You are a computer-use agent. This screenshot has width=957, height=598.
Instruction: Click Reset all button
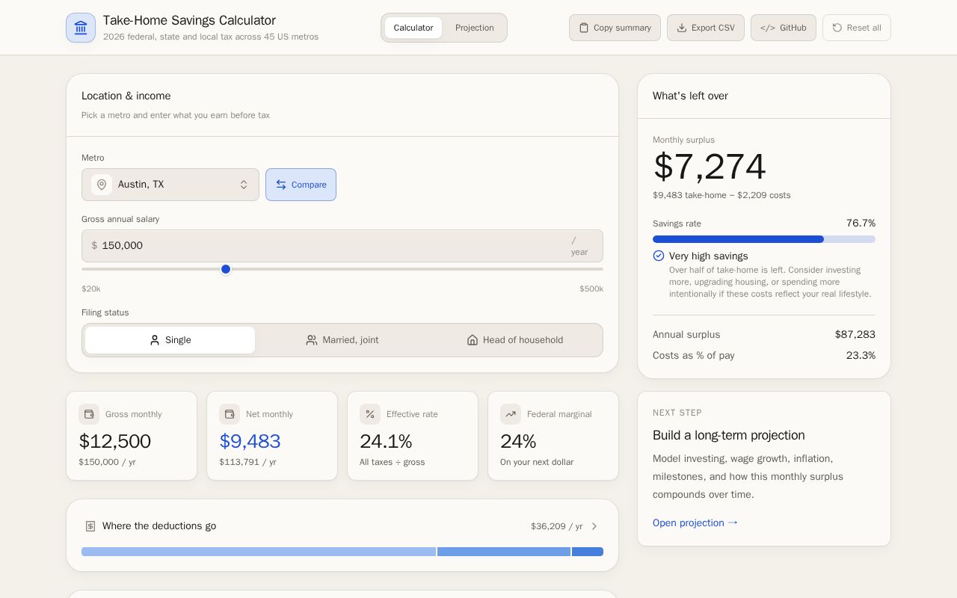857,28
